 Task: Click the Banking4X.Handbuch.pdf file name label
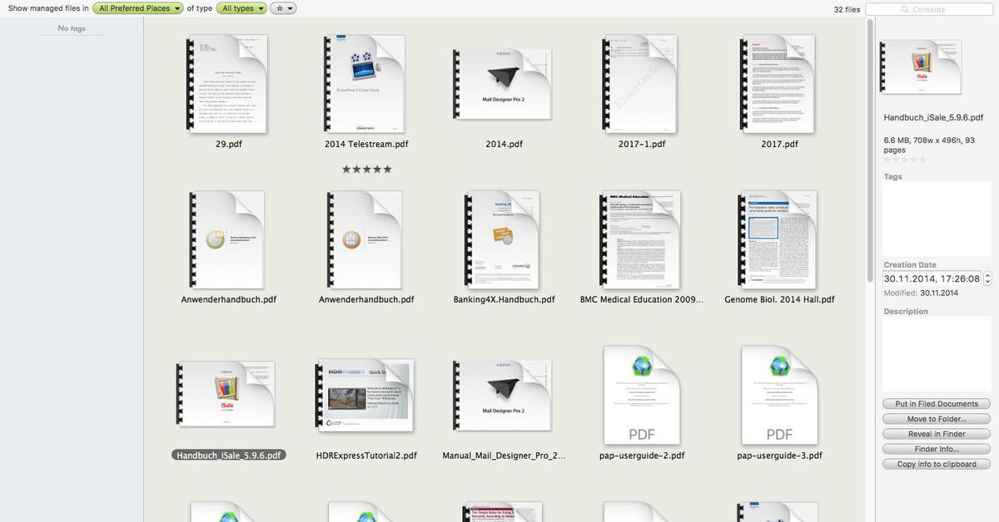click(x=504, y=299)
